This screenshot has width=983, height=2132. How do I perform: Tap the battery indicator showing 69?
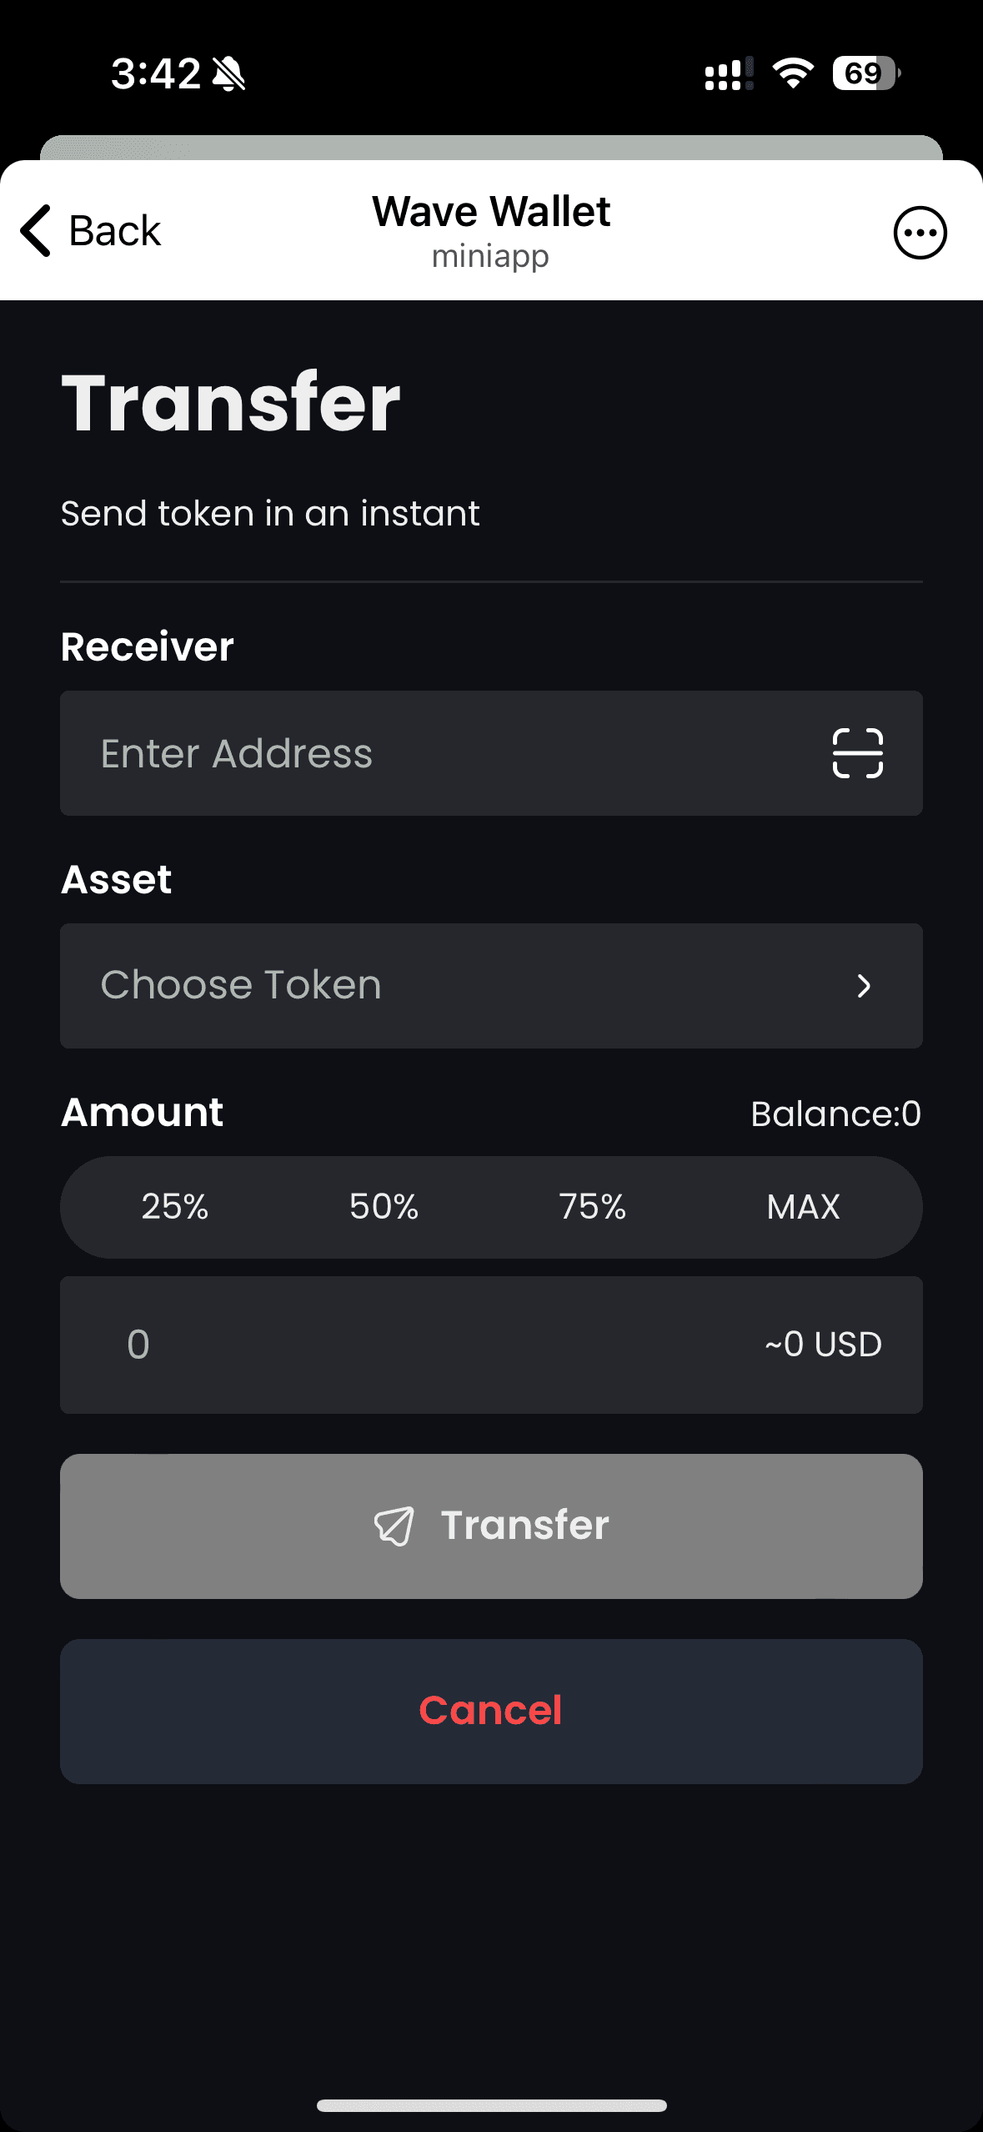pos(866,73)
